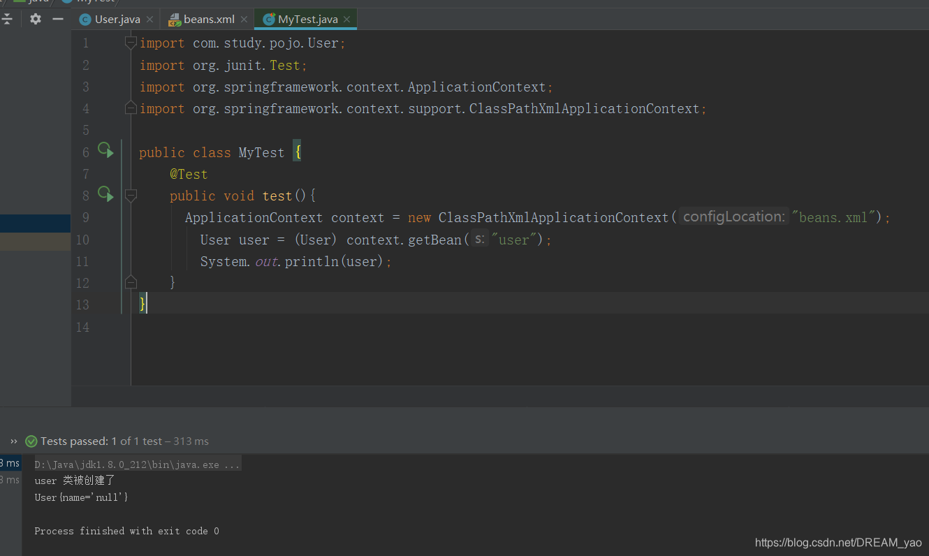Click the 'MyTest' class name on line 6
Image resolution: width=929 pixels, height=556 pixels.
tap(261, 152)
